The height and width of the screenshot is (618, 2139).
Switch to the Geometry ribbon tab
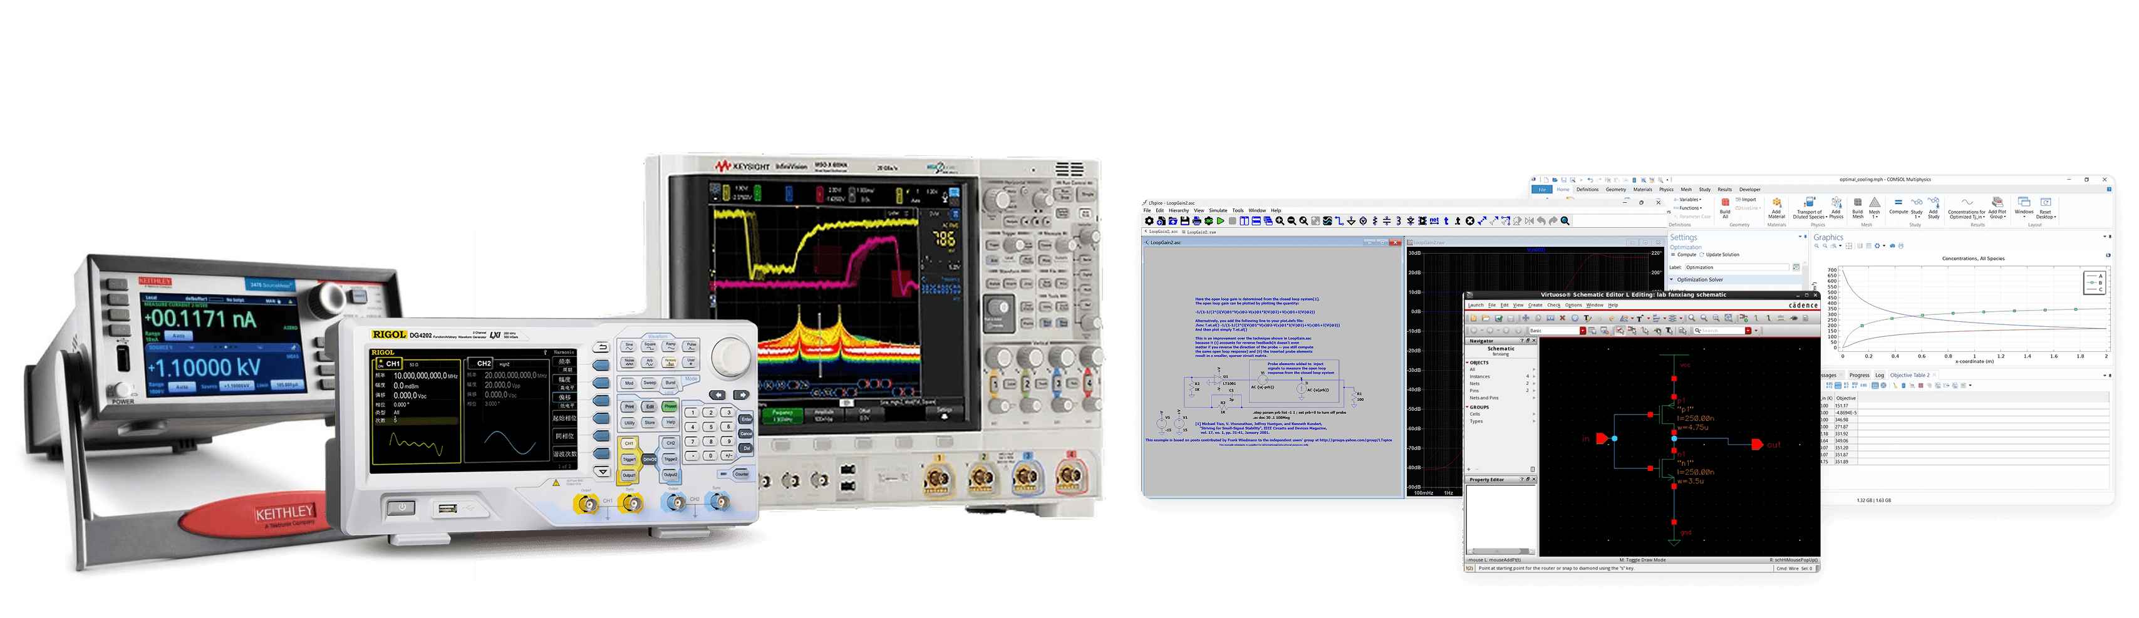coord(1615,190)
